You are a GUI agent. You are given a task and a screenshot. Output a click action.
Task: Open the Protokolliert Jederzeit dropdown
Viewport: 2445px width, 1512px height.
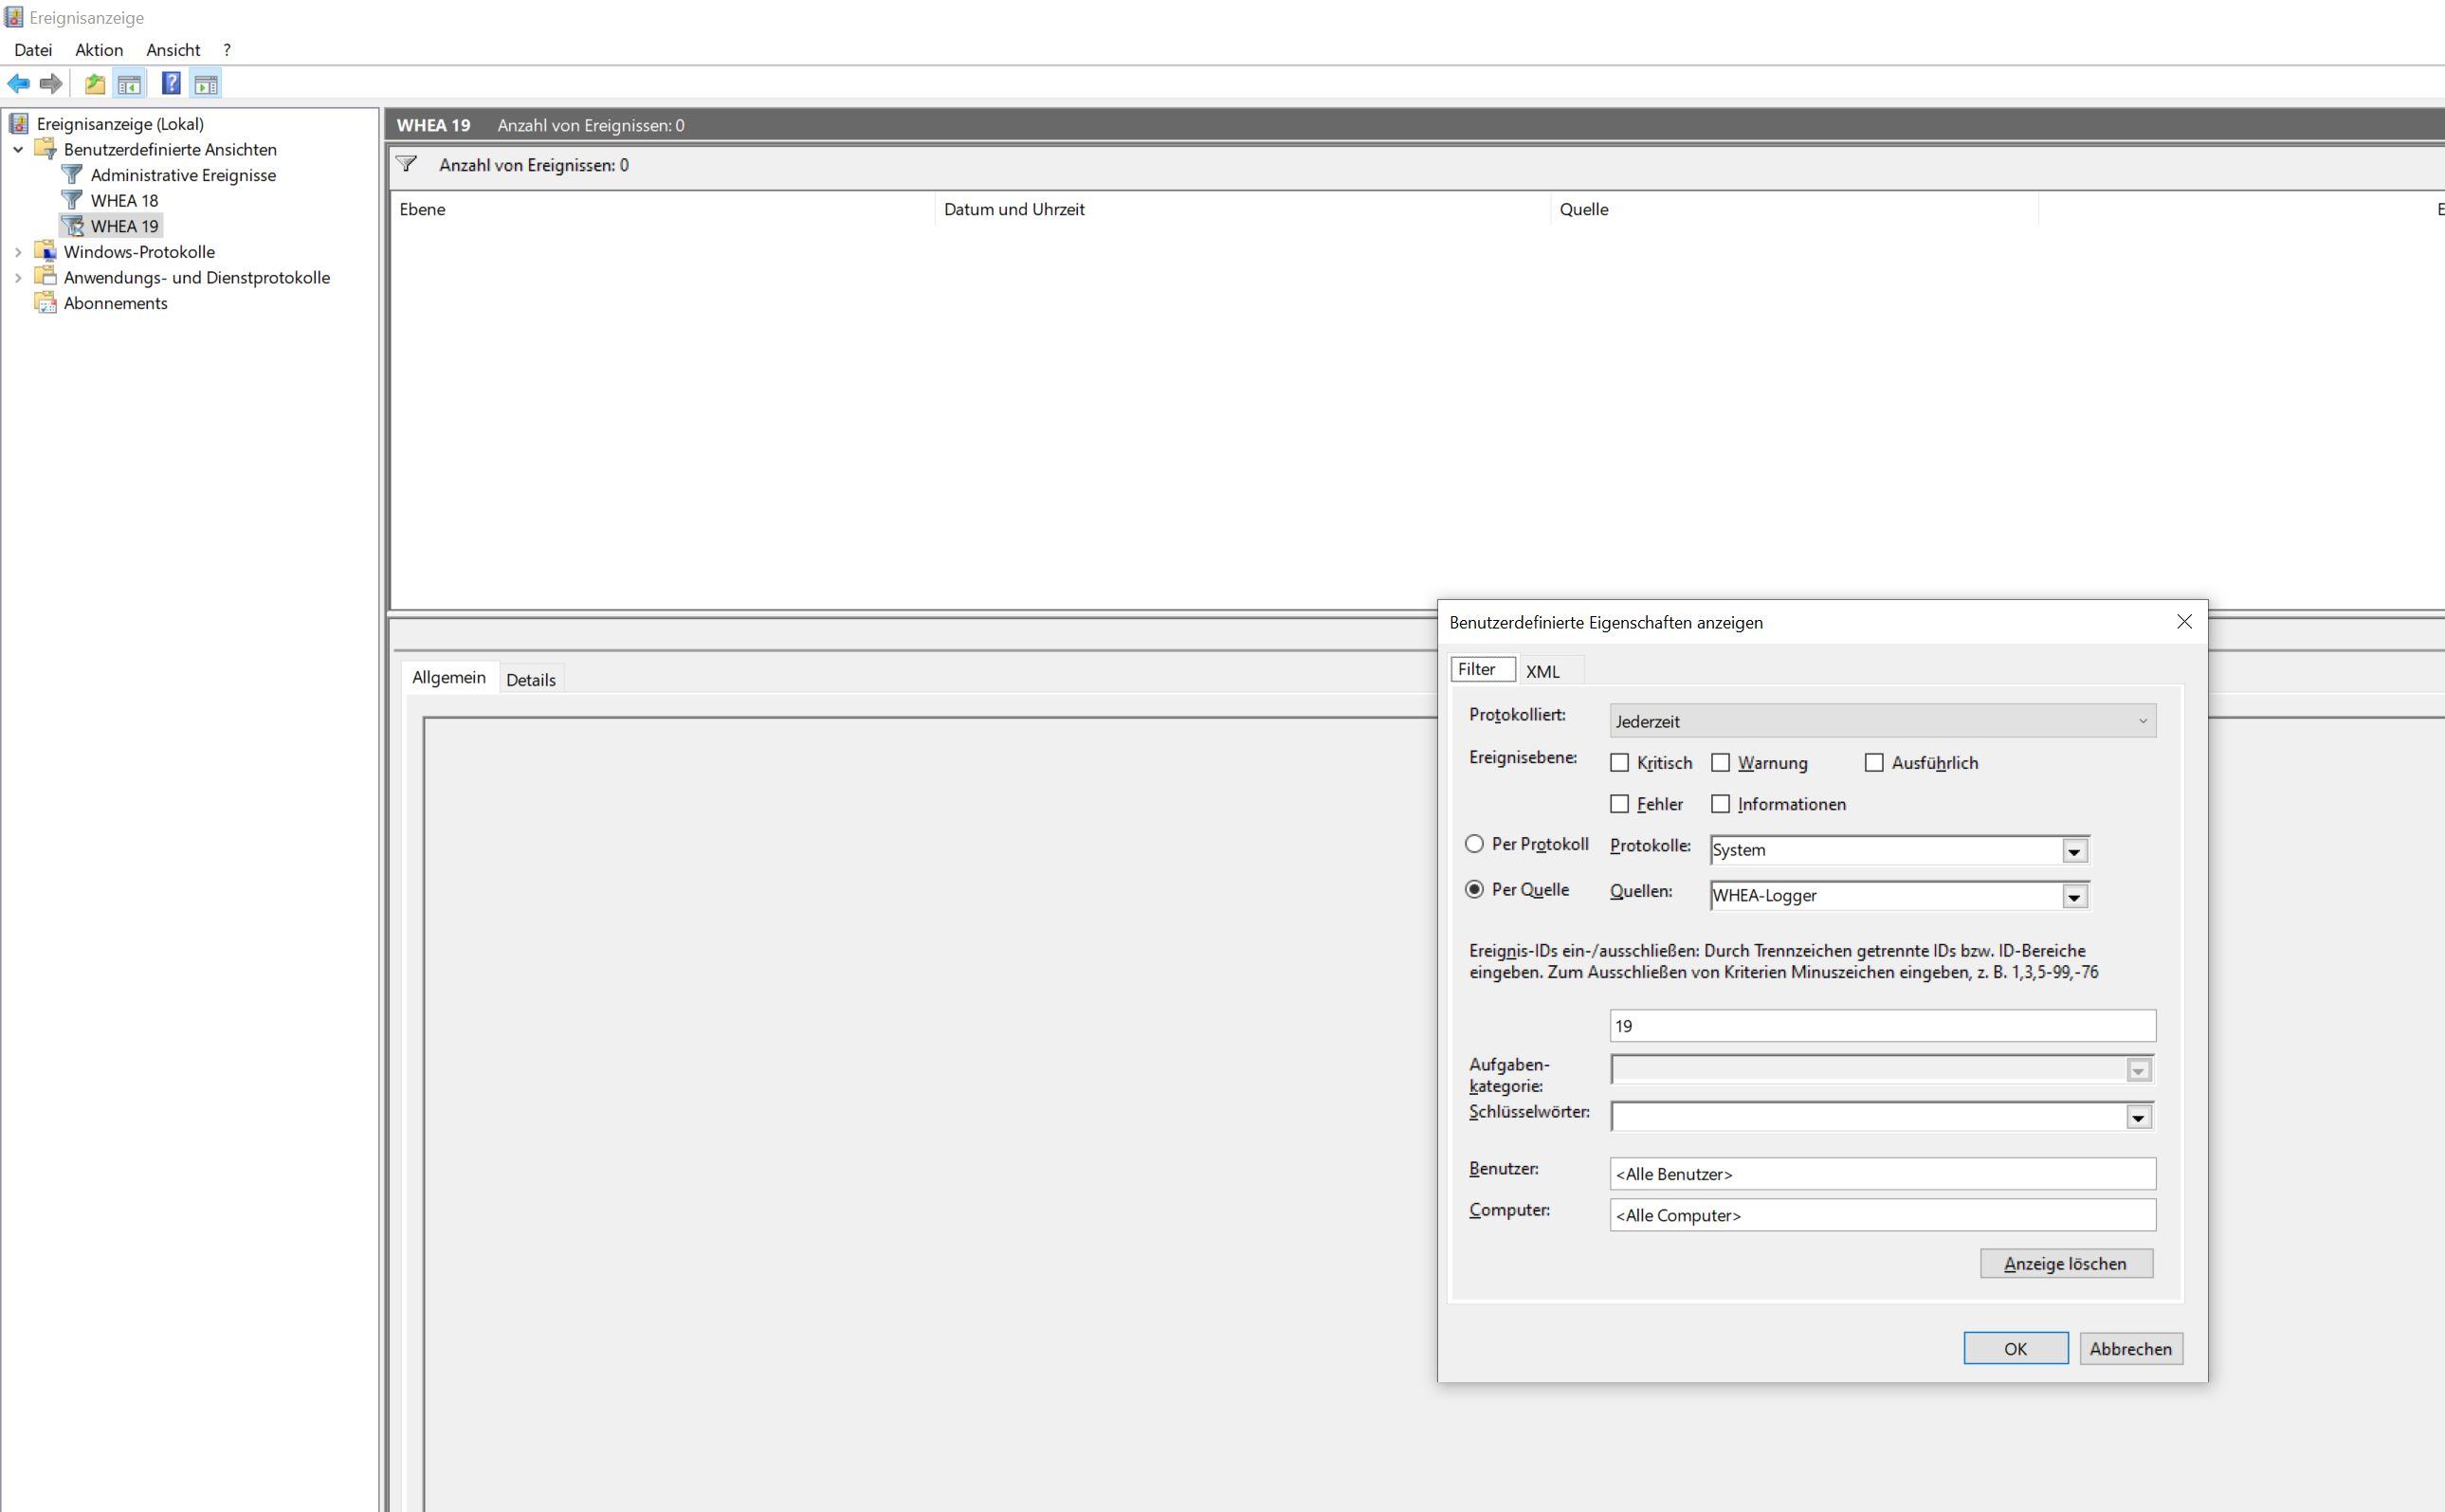pos(1882,721)
